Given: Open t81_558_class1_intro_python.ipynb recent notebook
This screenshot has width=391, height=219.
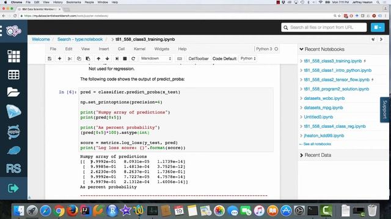Looking at the screenshot, I should [x=338, y=71].
